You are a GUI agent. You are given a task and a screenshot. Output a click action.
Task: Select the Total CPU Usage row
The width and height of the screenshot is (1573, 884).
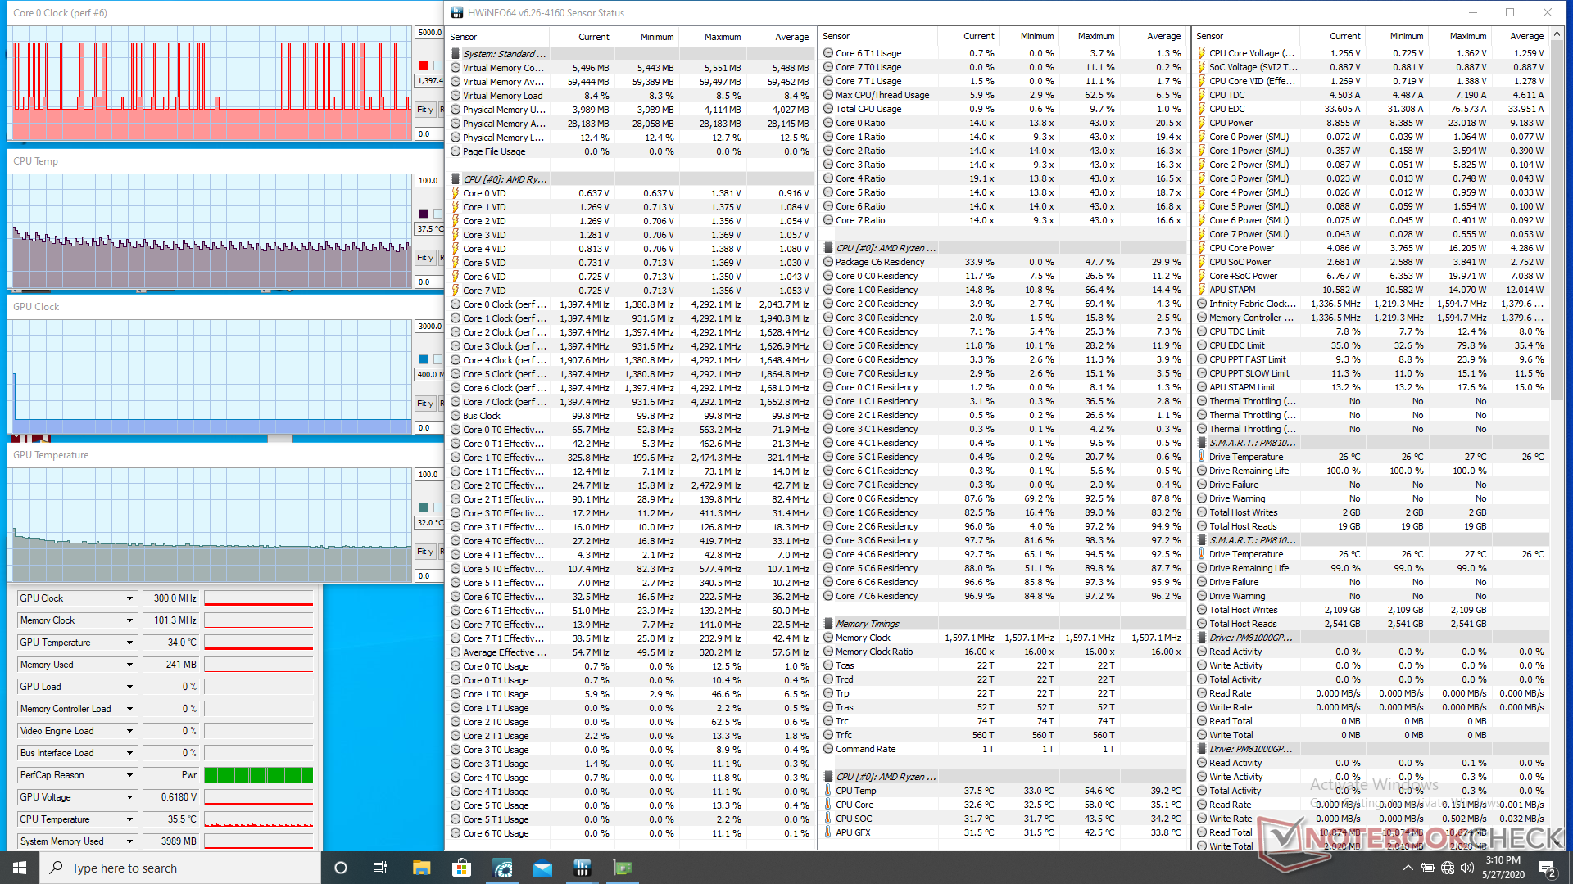tap(1004, 109)
